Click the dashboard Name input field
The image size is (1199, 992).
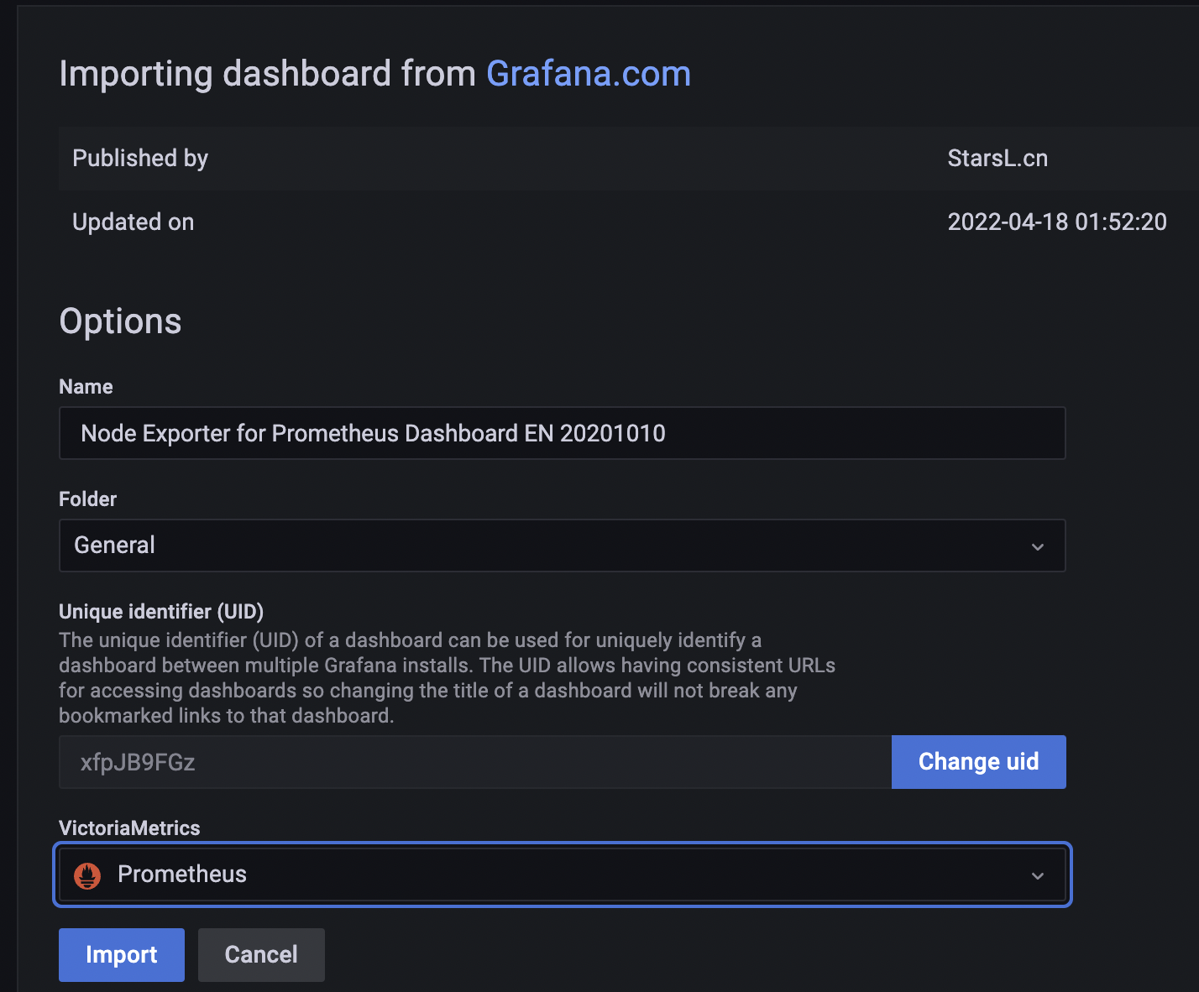562,433
